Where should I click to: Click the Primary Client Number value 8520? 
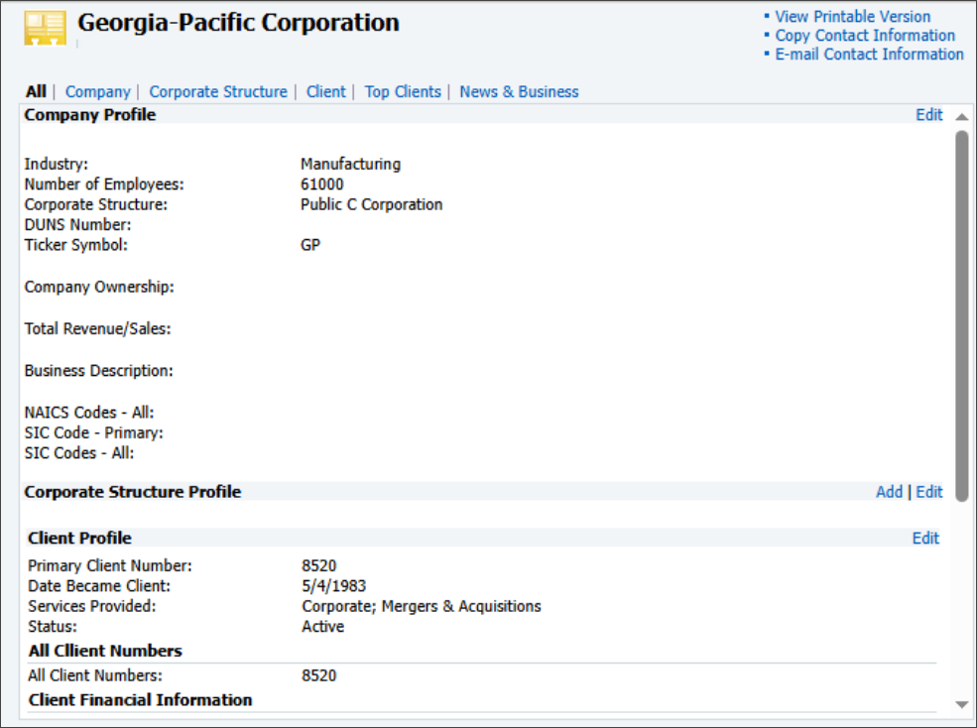(x=318, y=565)
